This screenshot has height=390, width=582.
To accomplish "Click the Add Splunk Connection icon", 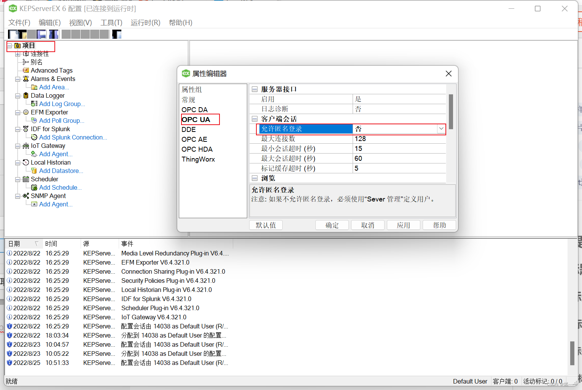I will (34, 137).
